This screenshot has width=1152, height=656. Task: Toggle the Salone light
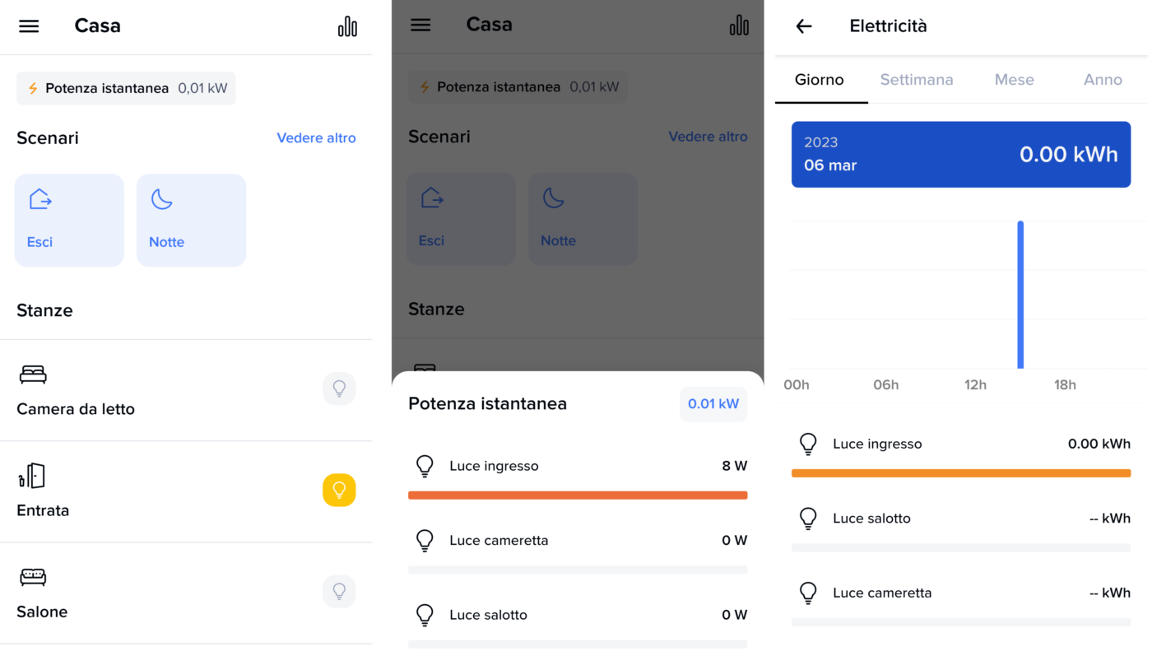coord(339,591)
